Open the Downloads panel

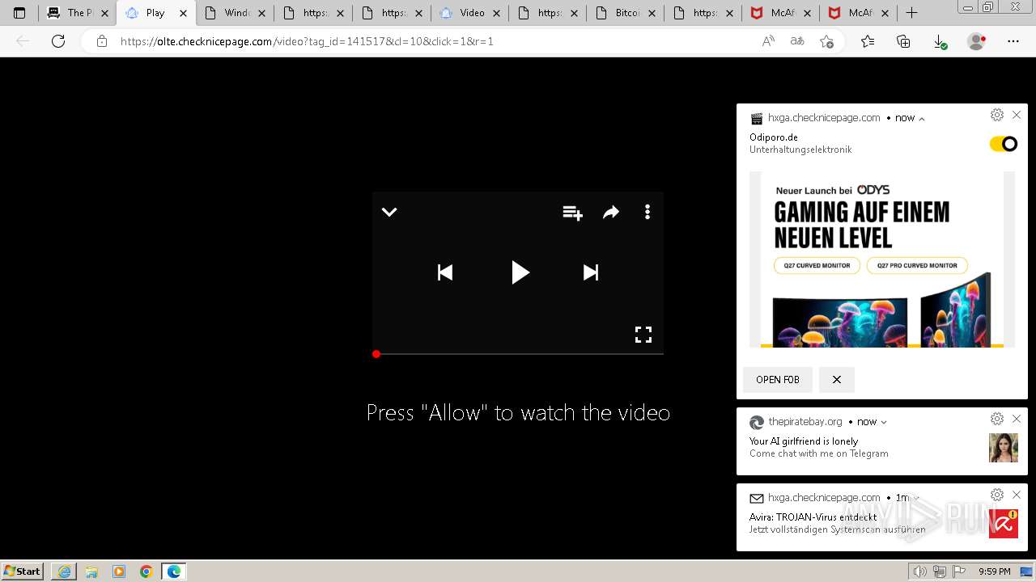point(940,41)
